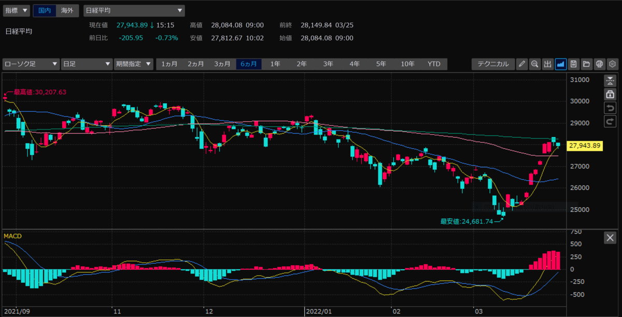Open the 指標 dropdown
Image resolution: width=622 pixels, height=317 pixels.
tap(16, 10)
